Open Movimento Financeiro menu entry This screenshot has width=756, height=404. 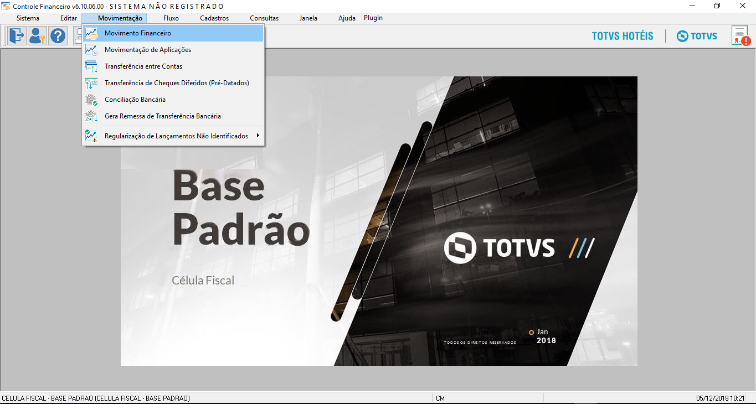(x=173, y=33)
